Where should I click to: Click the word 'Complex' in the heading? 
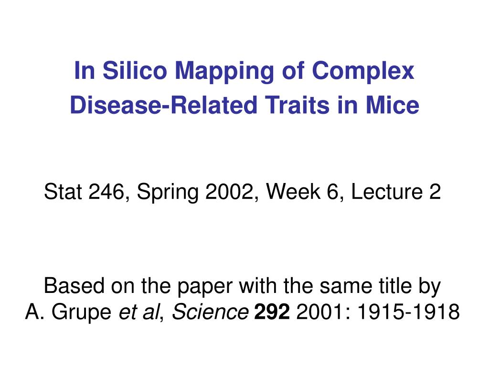click(x=363, y=72)
